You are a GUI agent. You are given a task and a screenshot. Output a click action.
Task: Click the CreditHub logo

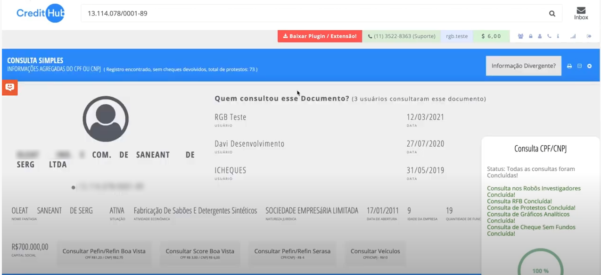click(41, 13)
